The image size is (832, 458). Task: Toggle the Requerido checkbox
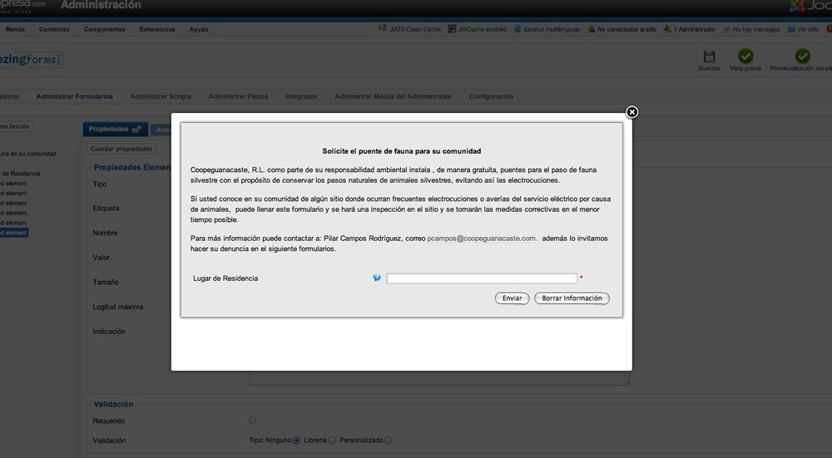click(x=253, y=420)
